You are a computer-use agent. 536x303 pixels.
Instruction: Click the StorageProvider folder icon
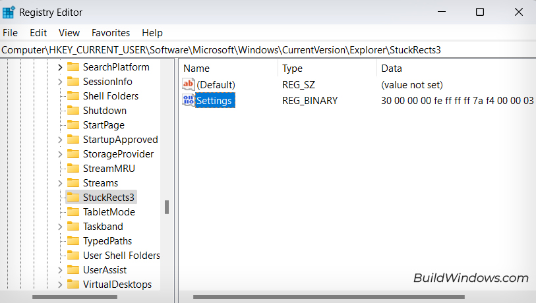pyautogui.click(x=73, y=153)
